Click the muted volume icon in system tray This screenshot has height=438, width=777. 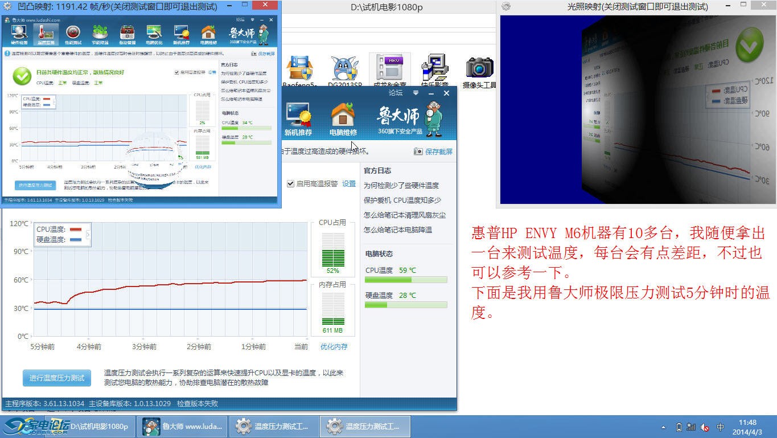point(705,427)
